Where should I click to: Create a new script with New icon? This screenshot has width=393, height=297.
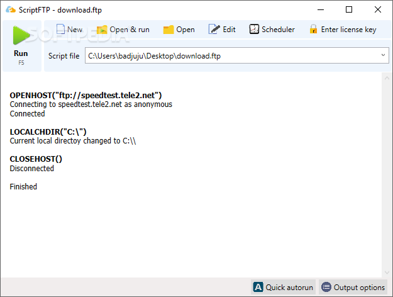click(60, 29)
